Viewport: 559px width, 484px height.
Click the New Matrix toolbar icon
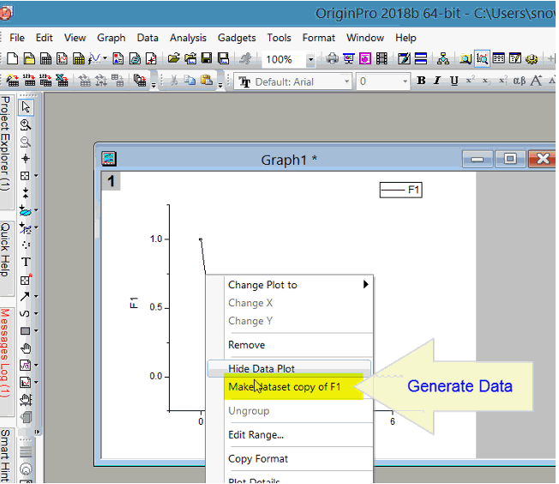(78, 58)
